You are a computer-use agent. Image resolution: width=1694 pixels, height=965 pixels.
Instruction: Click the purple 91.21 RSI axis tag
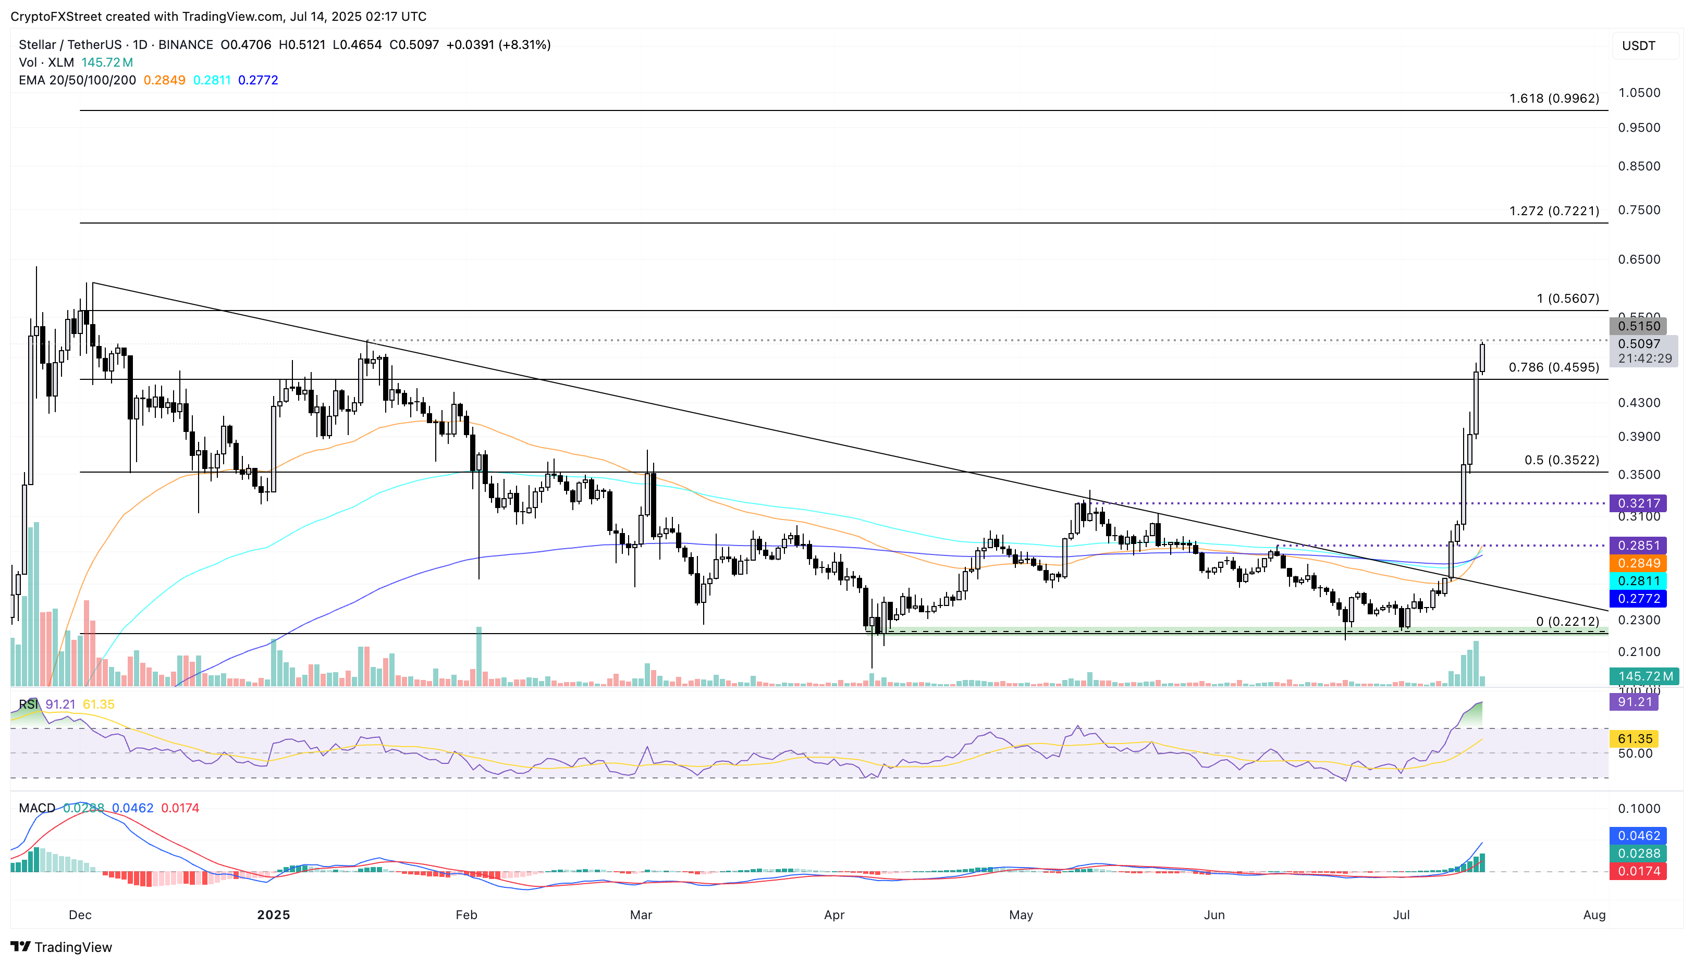click(x=1635, y=702)
